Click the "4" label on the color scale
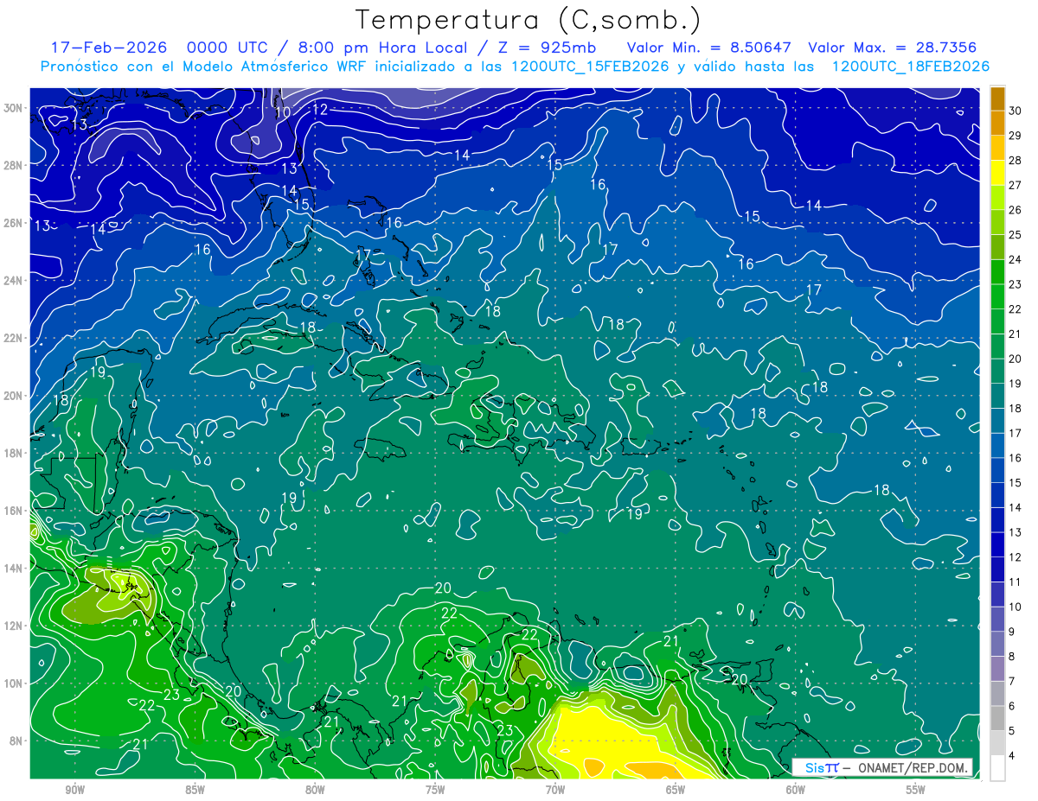Image resolution: width=1038 pixels, height=801 pixels. point(1012,755)
